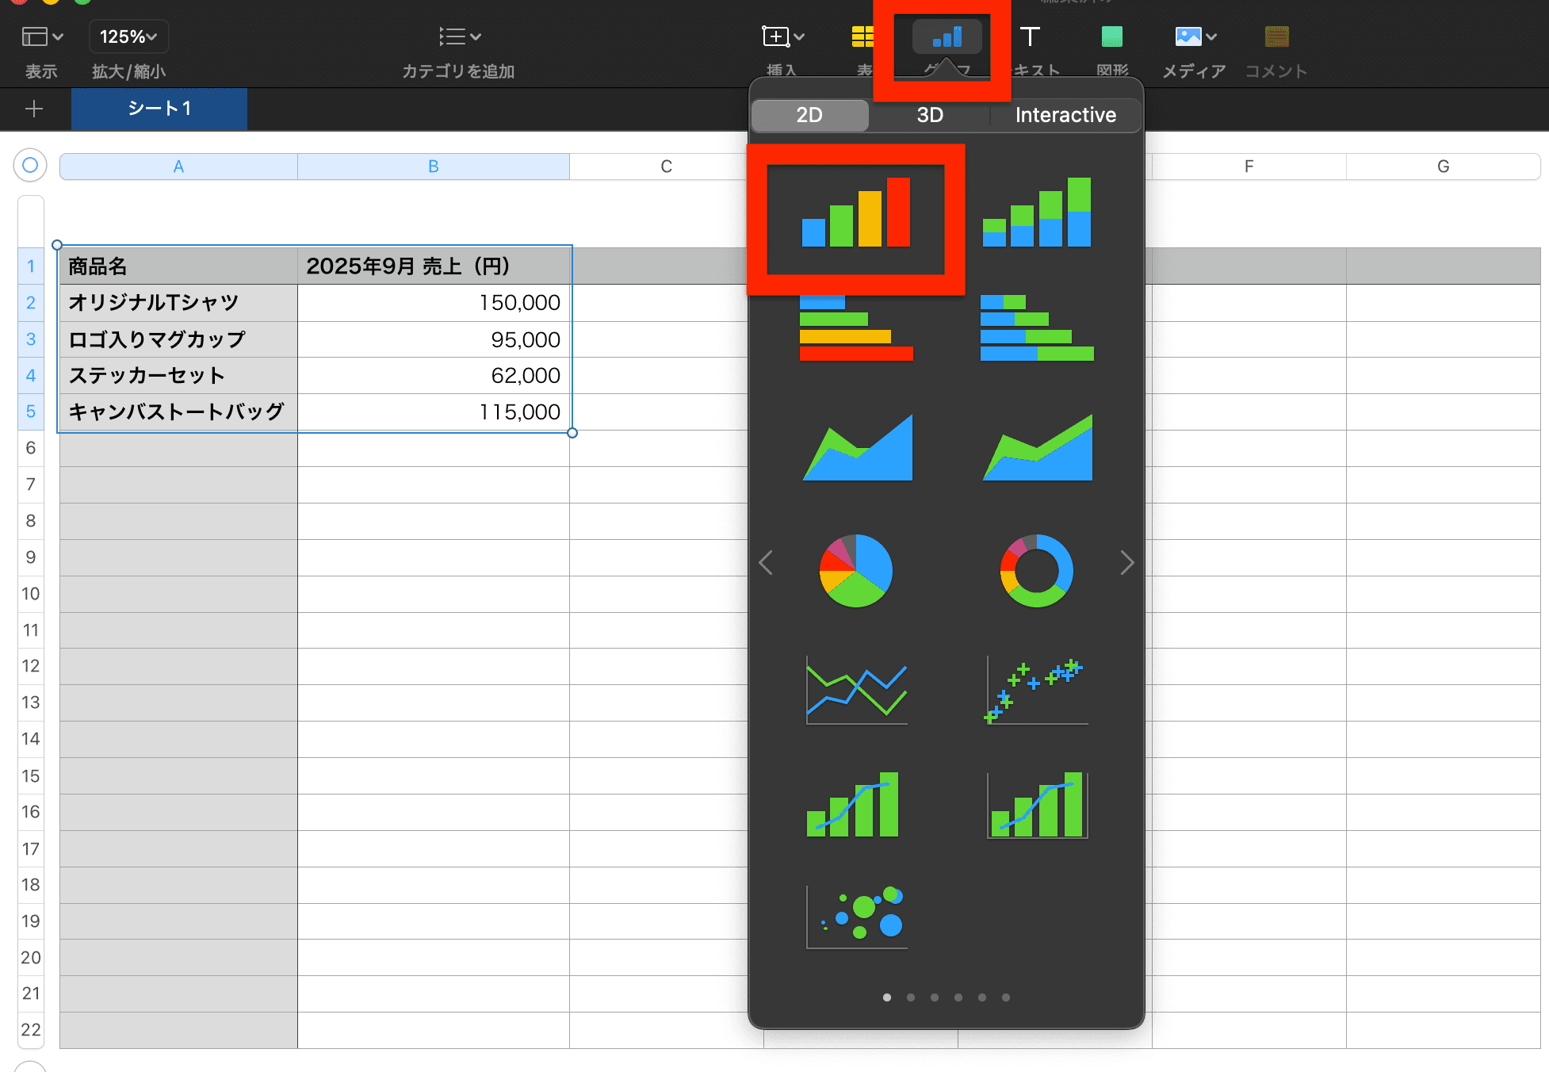The width and height of the screenshot is (1549, 1072).
Task: Go to next chart style page
Action: point(1126,563)
